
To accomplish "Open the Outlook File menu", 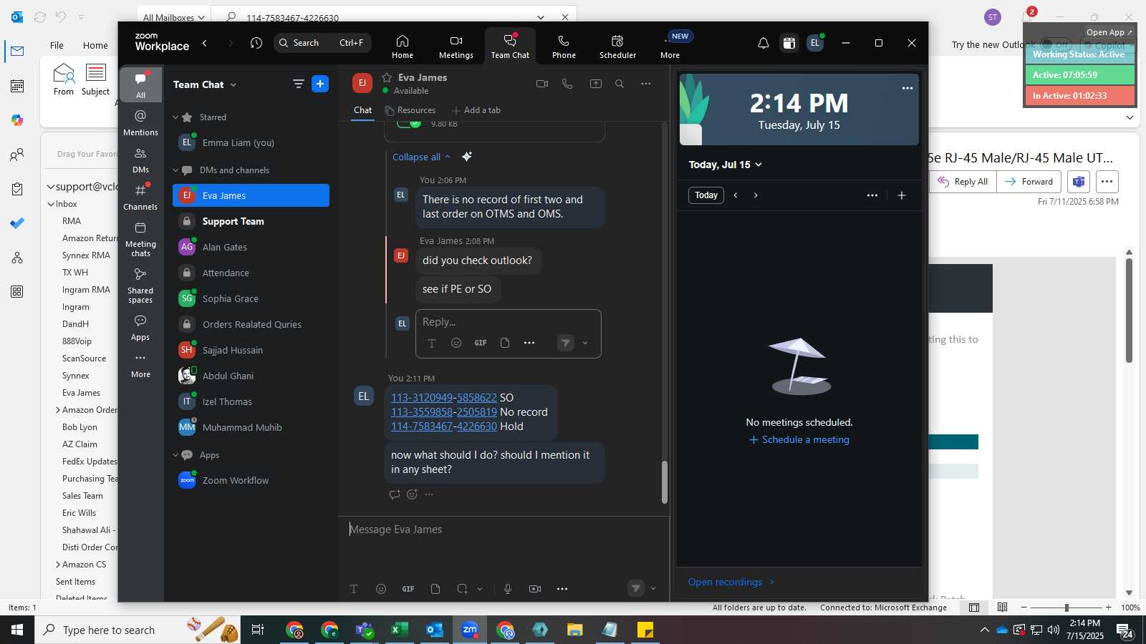I will pos(57,45).
